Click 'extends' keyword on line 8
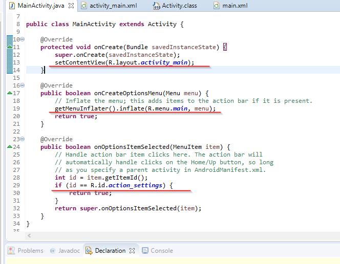 coord(132,24)
